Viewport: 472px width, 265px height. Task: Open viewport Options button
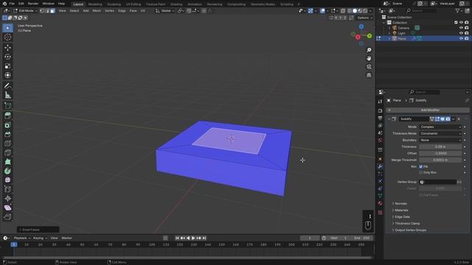coord(364,18)
